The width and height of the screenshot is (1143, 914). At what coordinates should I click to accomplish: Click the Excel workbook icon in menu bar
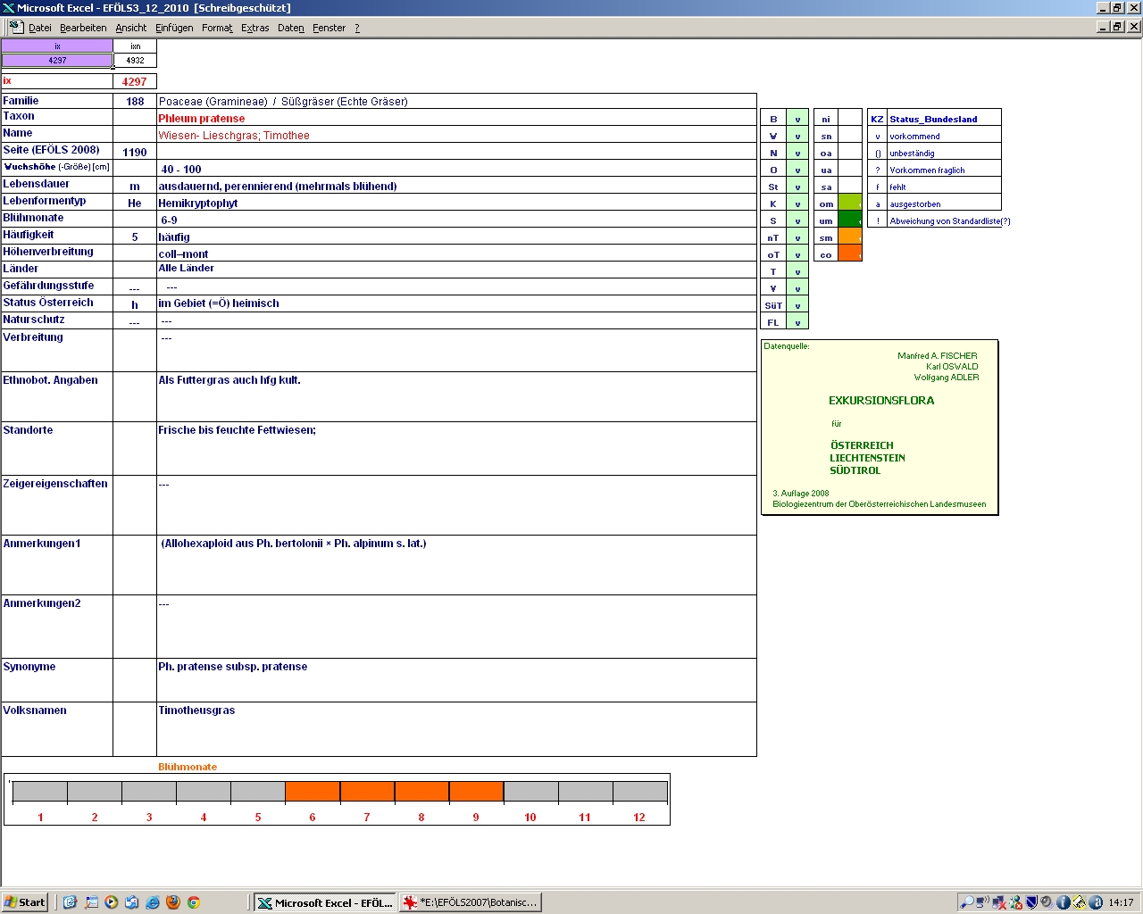tap(16, 27)
